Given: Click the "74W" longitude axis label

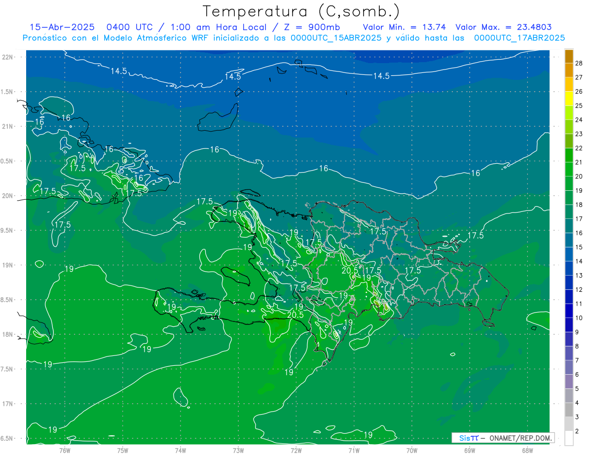Looking at the screenshot, I should (x=181, y=451).
